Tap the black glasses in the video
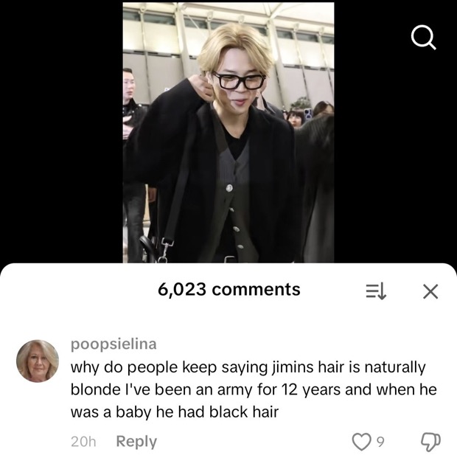457x472 pixels. click(x=239, y=80)
